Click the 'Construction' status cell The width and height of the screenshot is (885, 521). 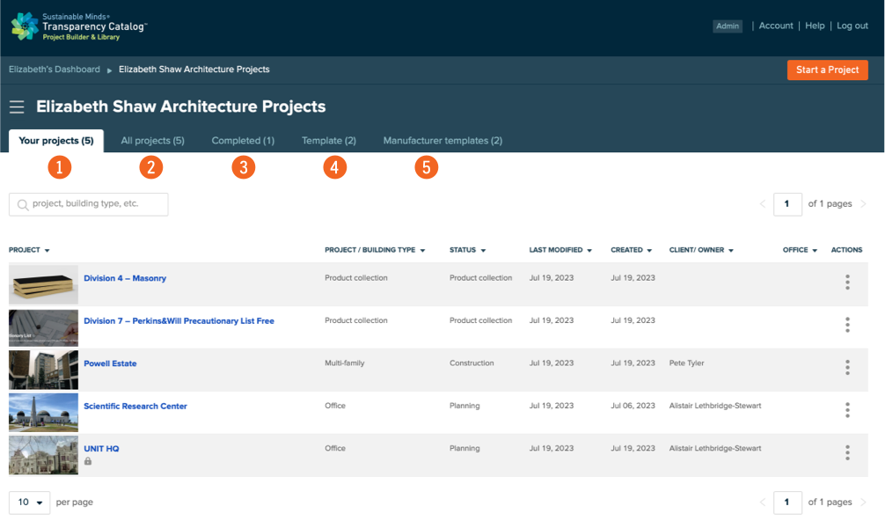(x=472, y=363)
